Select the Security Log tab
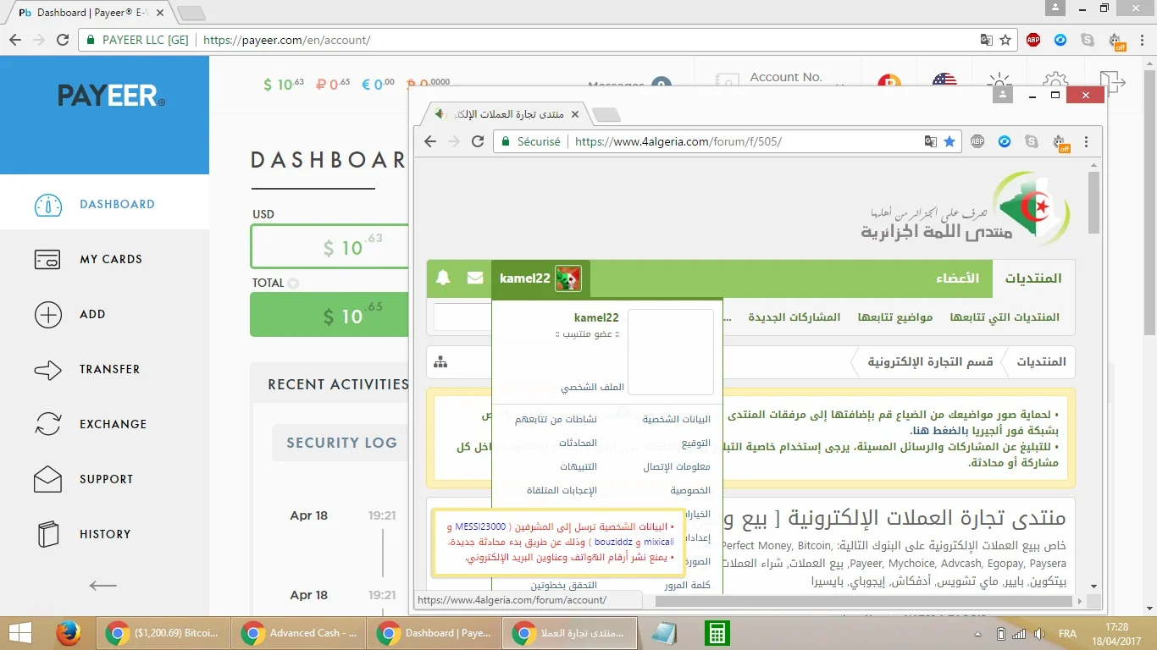 tap(341, 443)
